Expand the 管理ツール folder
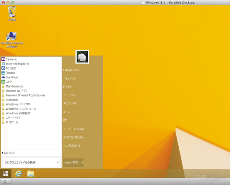The image size is (230, 185). (10, 122)
